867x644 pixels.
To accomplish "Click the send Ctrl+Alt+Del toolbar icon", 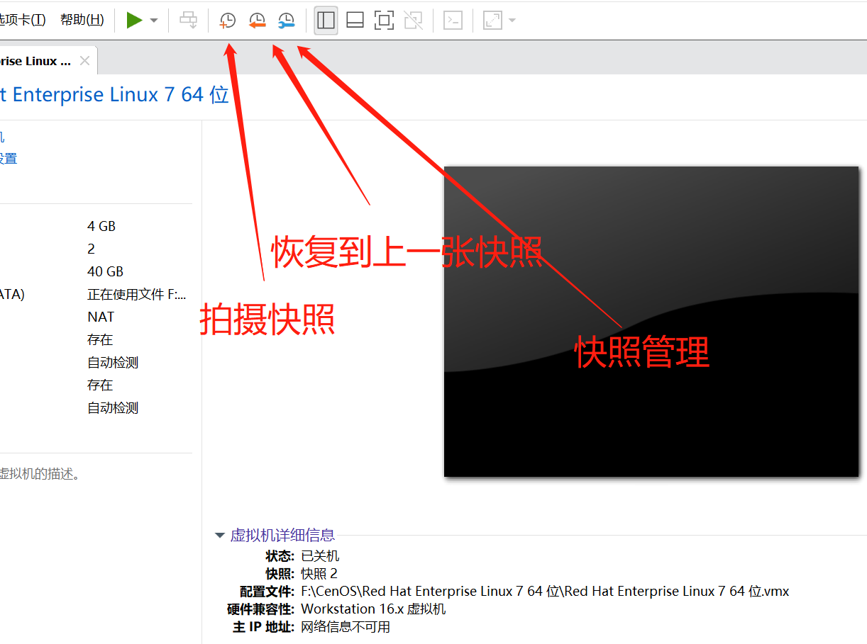I will click(189, 20).
